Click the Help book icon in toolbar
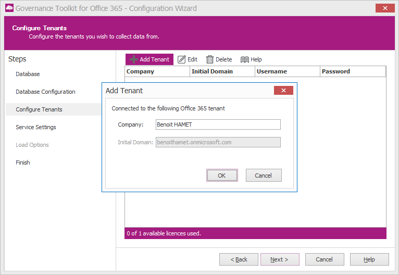The width and height of the screenshot is (399, 275). tap(244, 59)
